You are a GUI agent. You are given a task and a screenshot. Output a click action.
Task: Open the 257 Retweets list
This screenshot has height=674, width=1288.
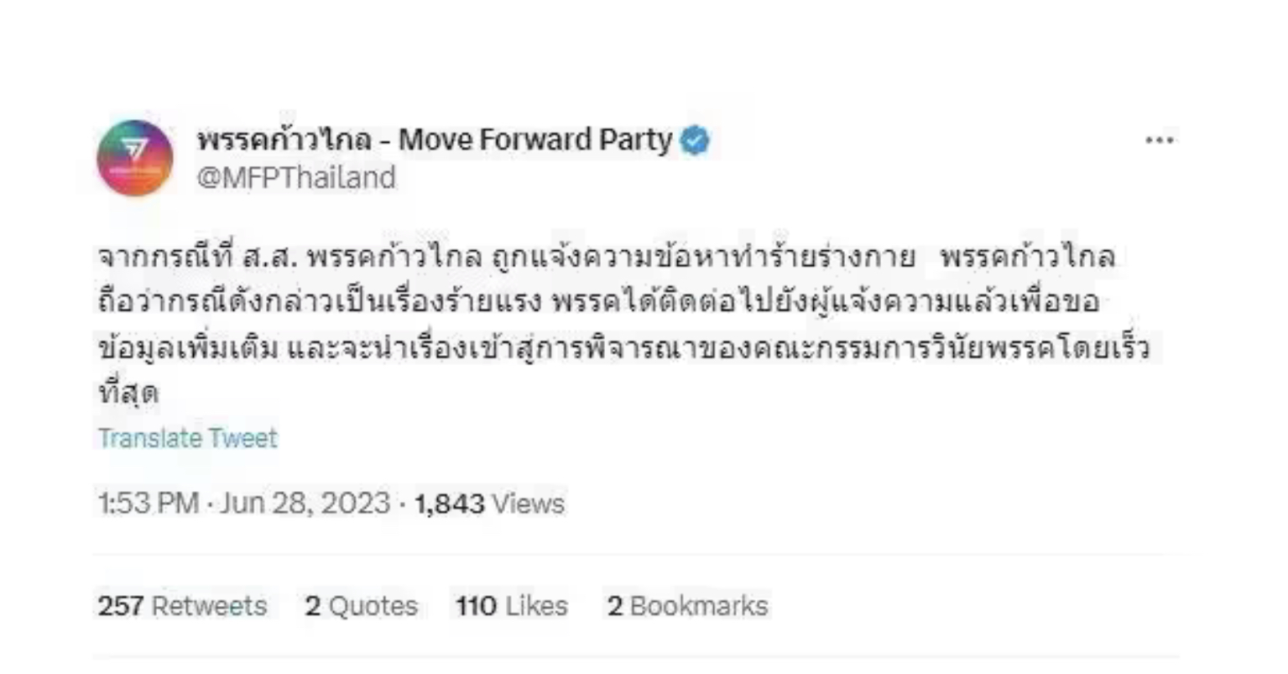click(x=182, y=606)
